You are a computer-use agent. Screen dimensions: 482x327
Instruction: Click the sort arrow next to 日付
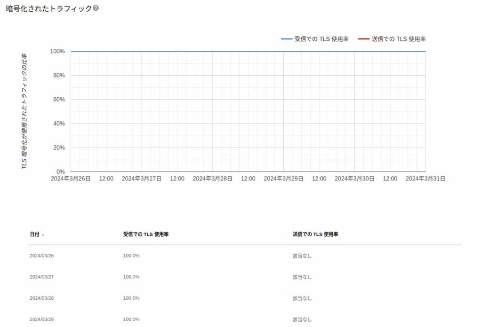pyautogui.click(x=43, y=234)
